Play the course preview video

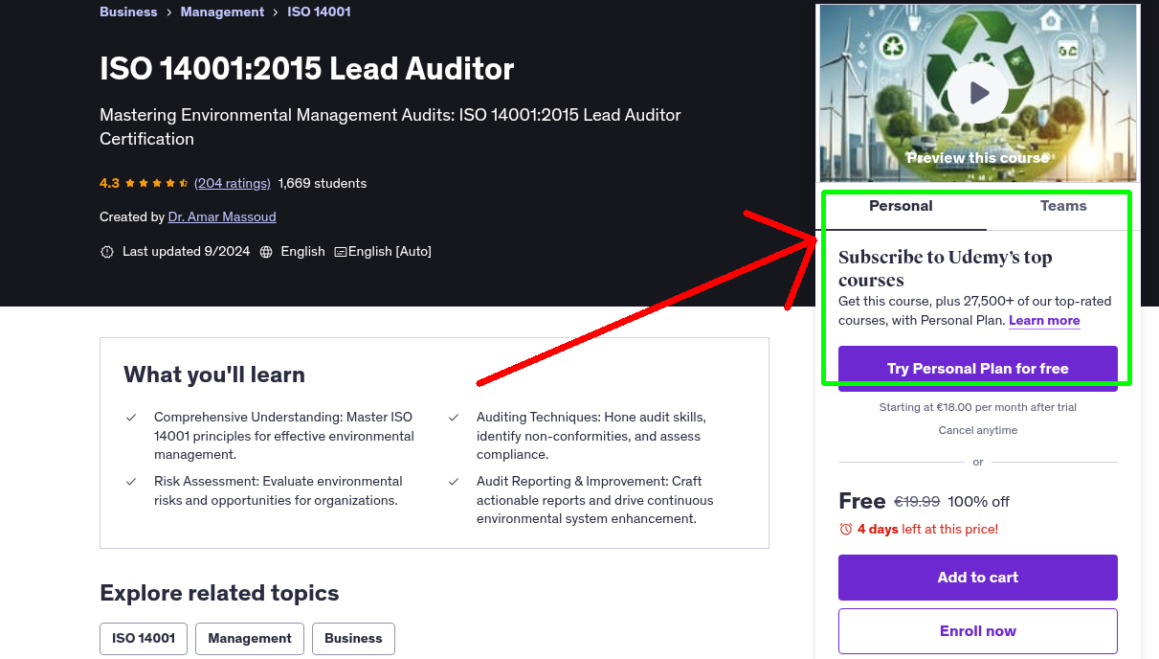coord(977,93)
